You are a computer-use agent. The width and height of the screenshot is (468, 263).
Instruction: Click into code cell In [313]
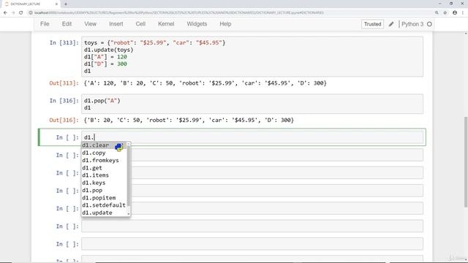tap(252, 57)
